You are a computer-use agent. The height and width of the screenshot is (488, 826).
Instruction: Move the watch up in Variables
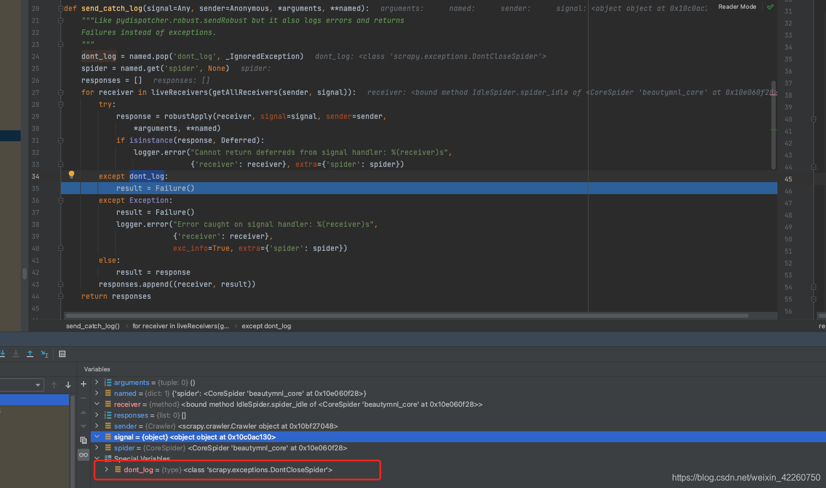tap(84, 412)
